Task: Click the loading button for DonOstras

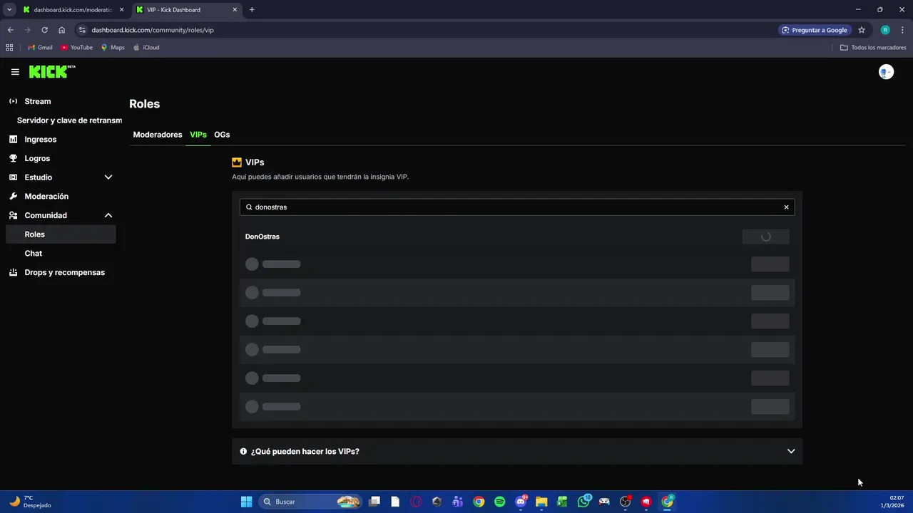Action: coord(765,237)
